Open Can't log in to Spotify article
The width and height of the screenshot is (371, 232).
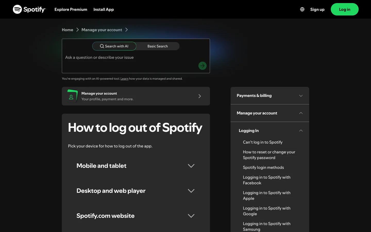tap(263, 142)
